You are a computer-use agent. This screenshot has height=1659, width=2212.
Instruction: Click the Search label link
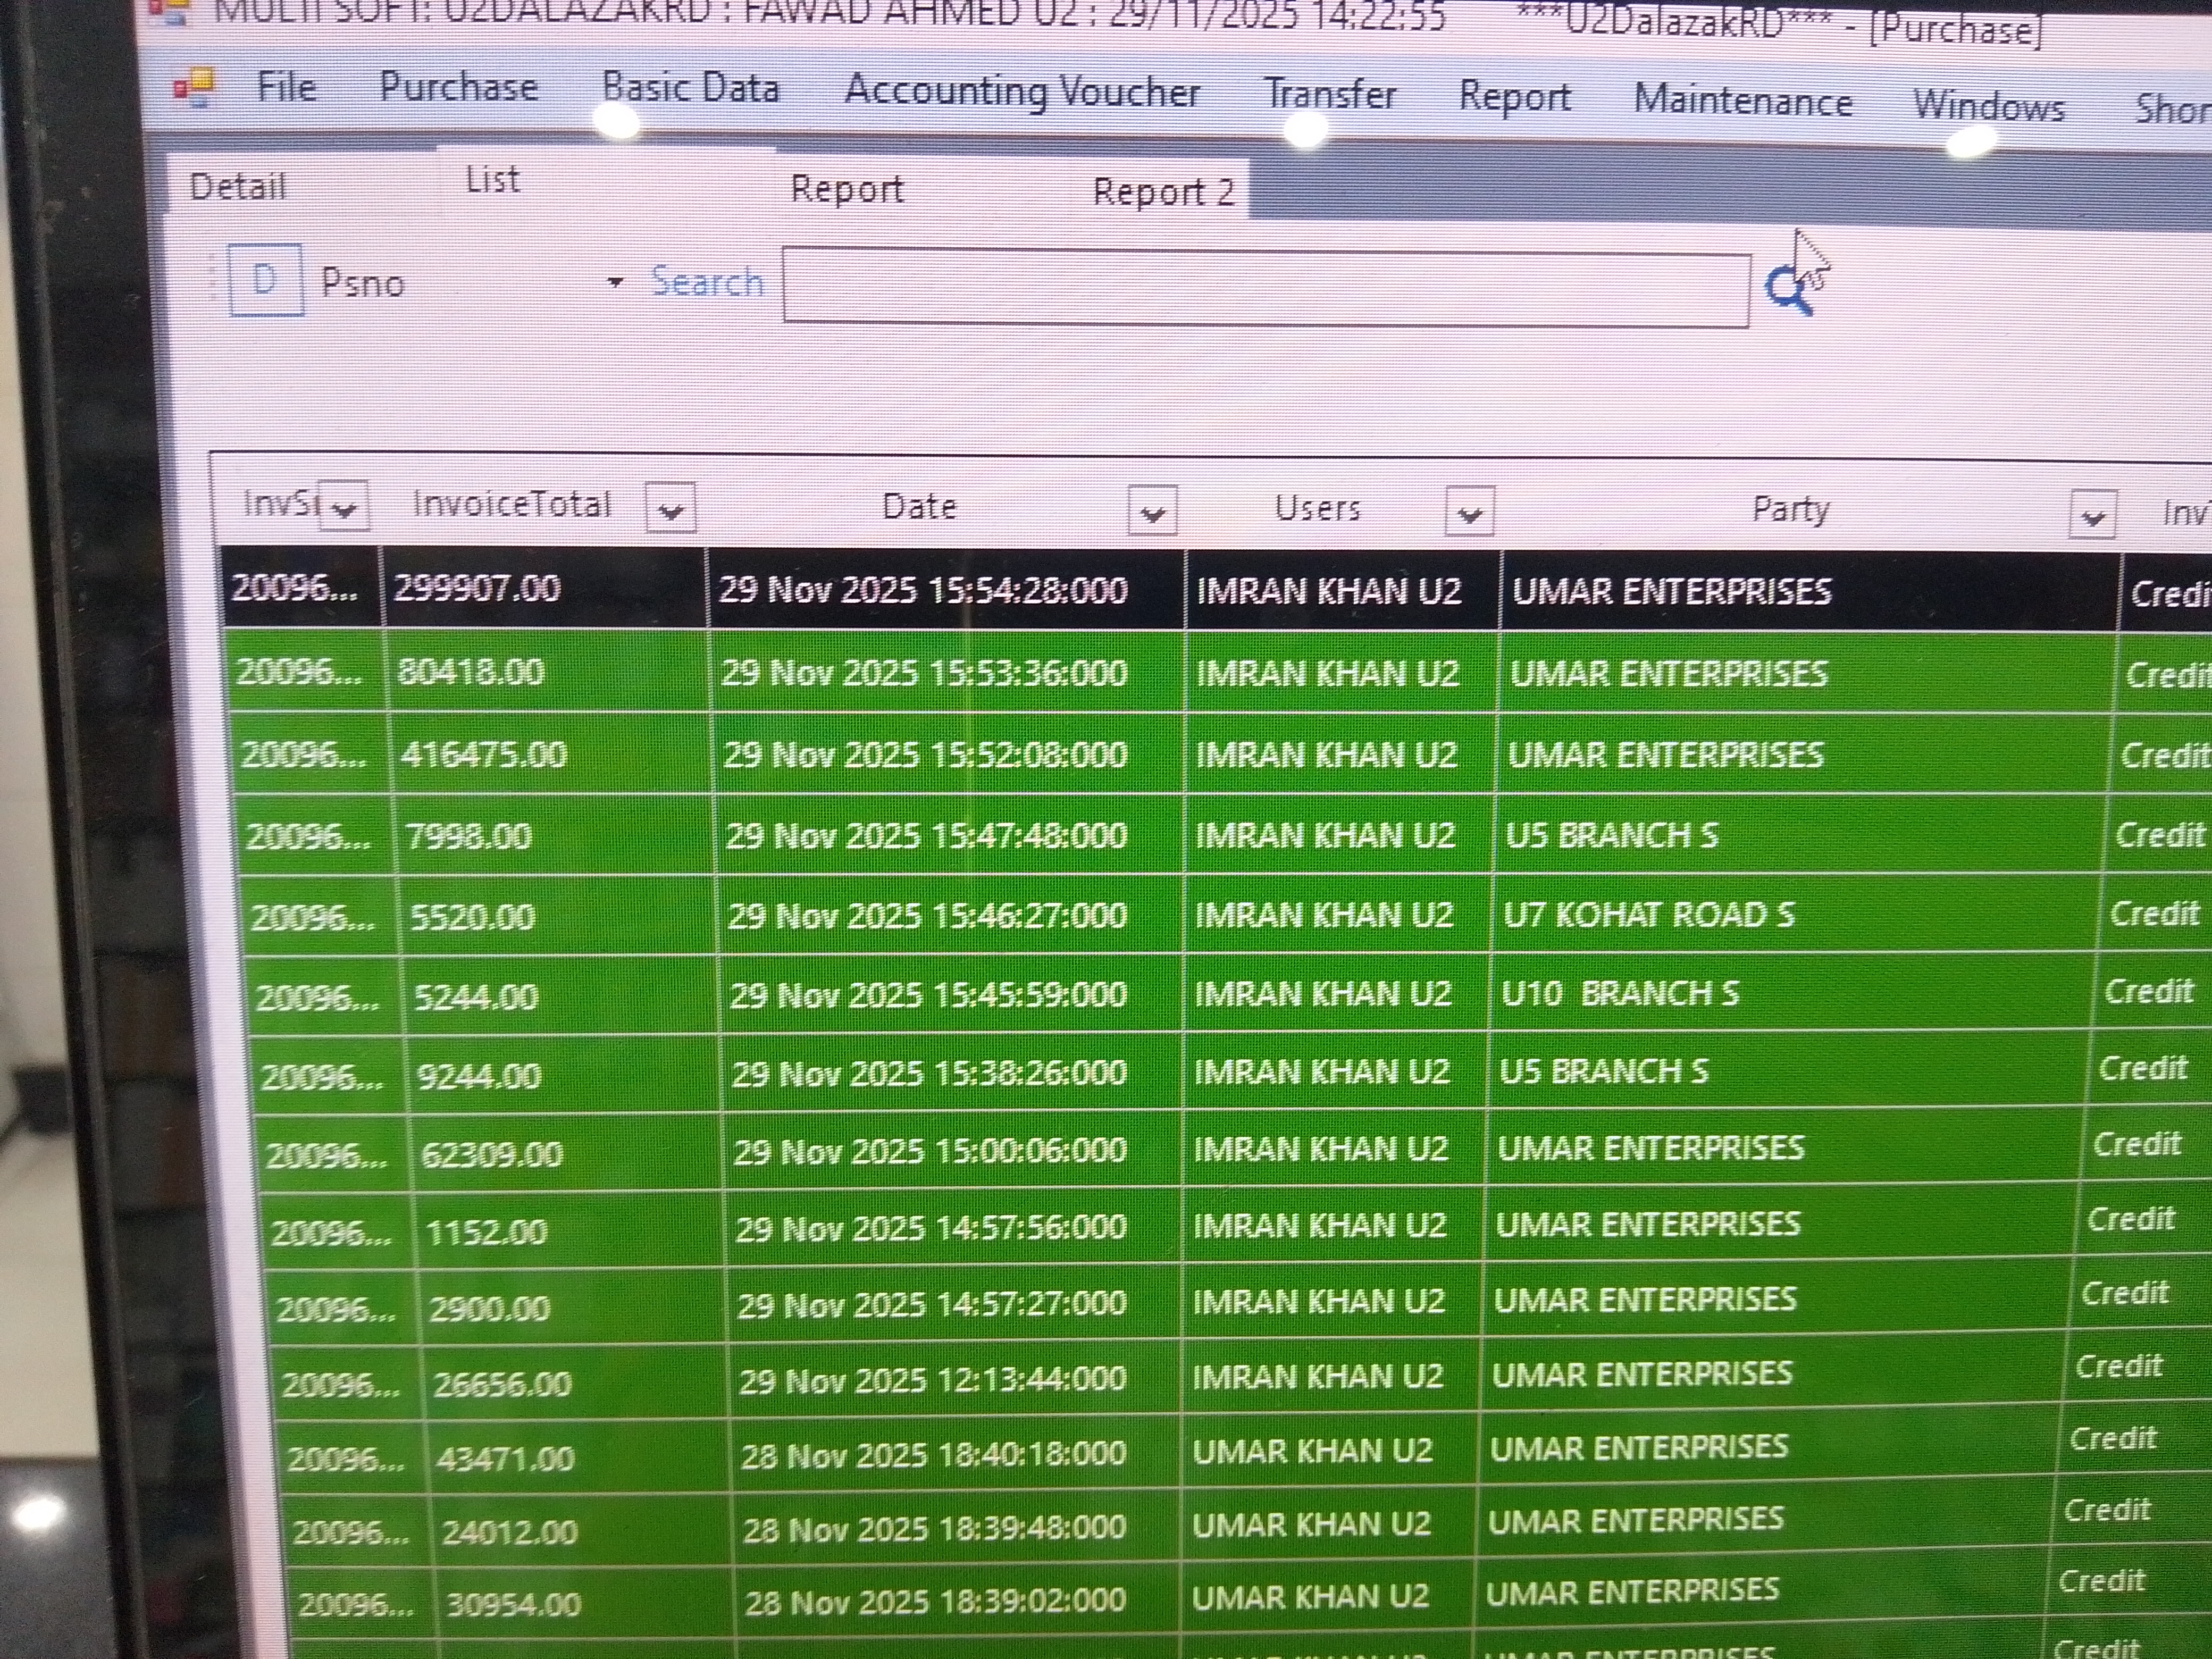click(x=707, y=282)
